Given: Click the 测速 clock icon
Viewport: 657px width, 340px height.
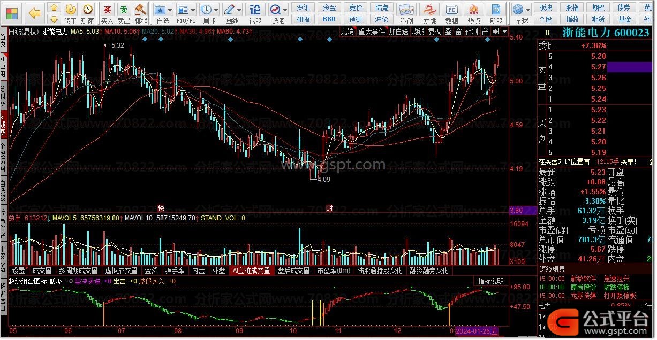Looking at the screenshot, I should (87, 9).
